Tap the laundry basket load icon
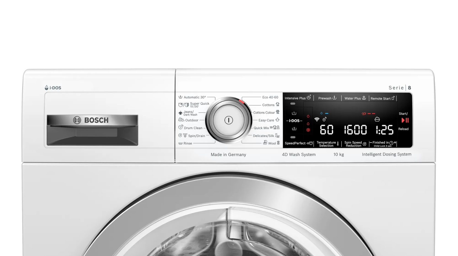This screenshot has height=256, width=458. (377, 119)
